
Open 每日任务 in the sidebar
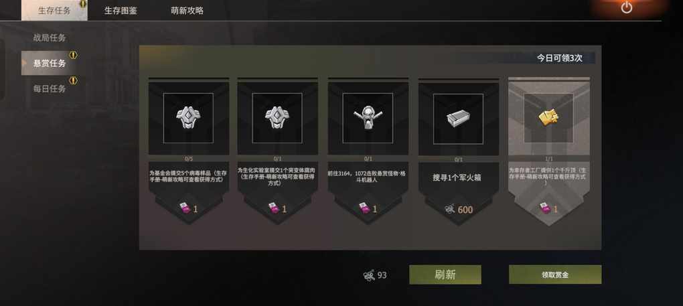pos(50,89)
